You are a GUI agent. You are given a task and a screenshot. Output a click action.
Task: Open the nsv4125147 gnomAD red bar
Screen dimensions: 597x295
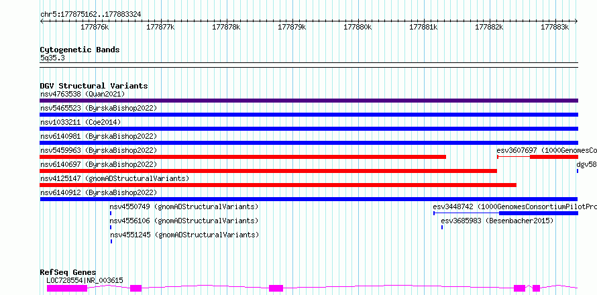coord(278,185)
